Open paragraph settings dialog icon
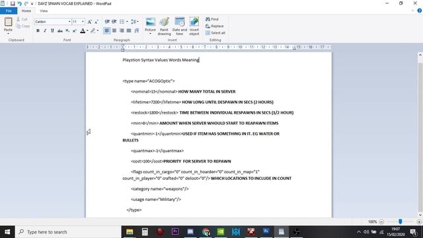 137,30
